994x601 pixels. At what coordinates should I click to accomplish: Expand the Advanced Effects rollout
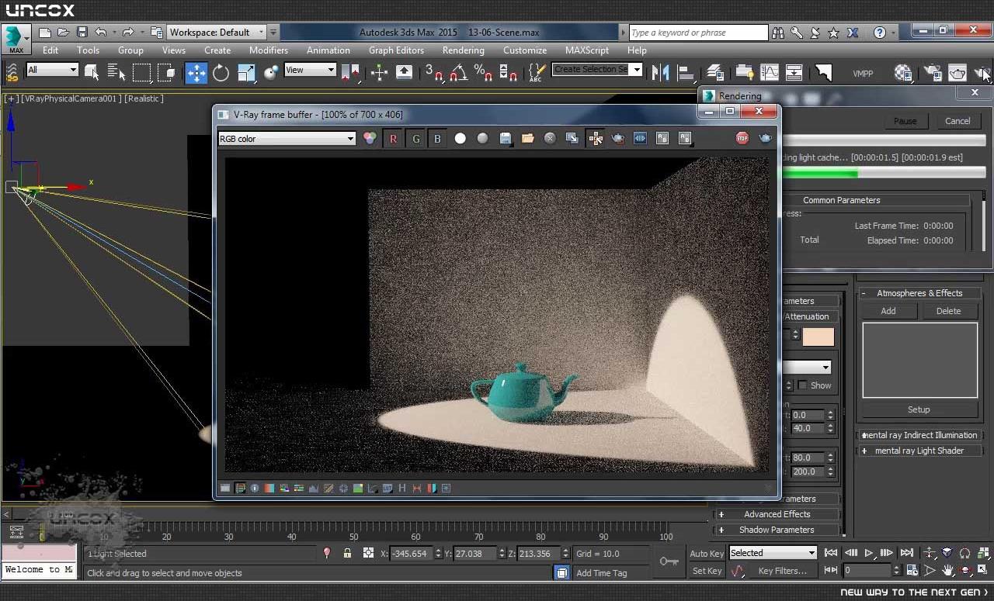[x=777, y=514]
